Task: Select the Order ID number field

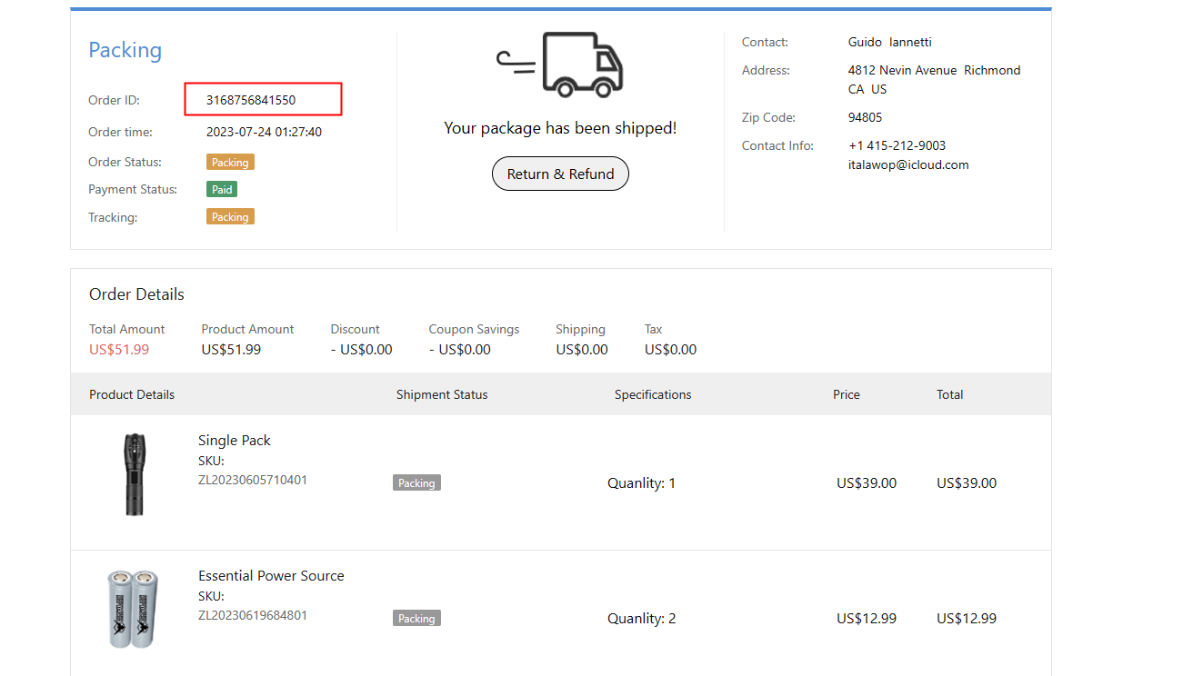Action: tap(263, 100)
